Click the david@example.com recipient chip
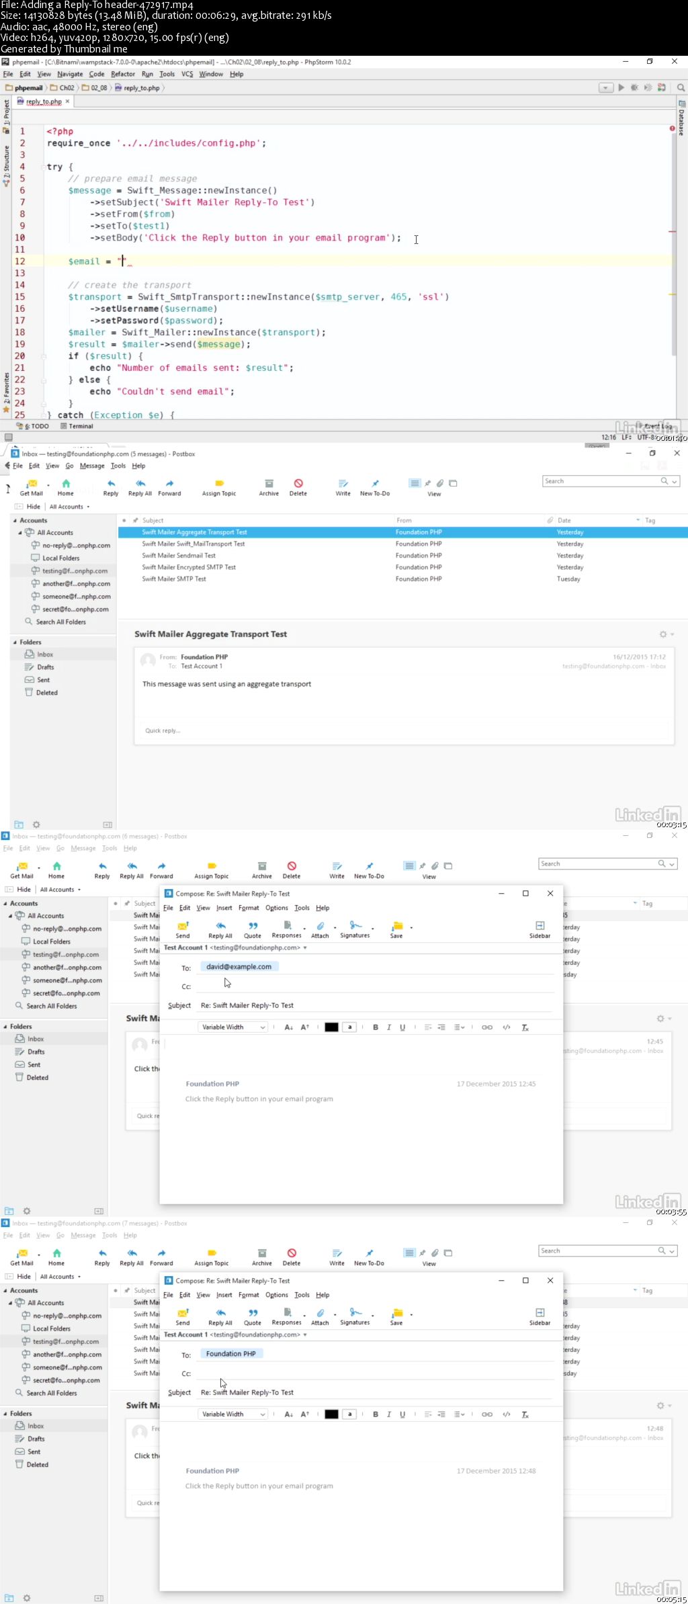 pyautogui.click(x=239, y=967)
